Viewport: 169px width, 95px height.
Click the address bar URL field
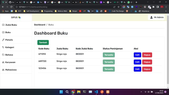coord(65,7)
